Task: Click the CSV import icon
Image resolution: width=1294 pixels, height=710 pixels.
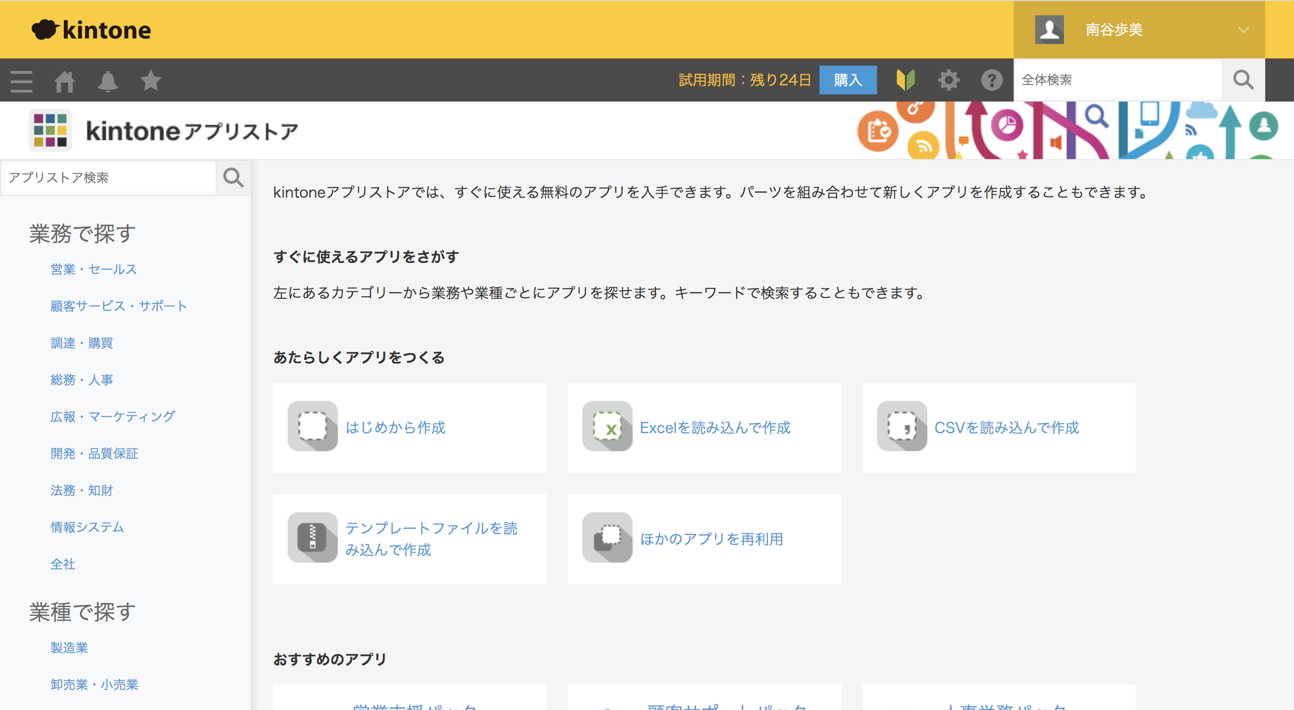Action: tap(902, 426)
